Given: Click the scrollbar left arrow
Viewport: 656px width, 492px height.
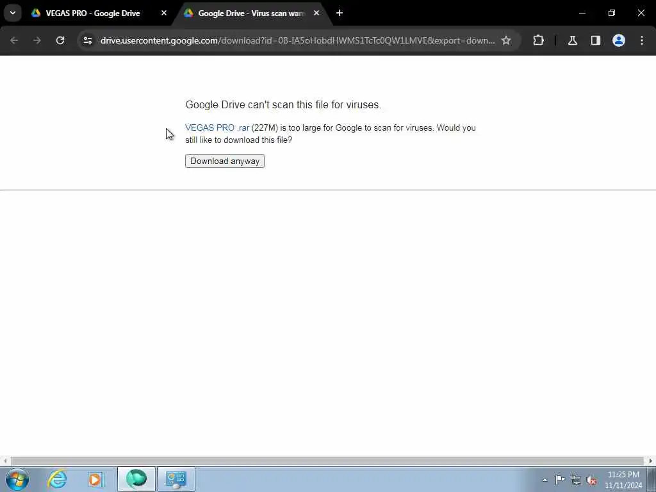Looking at the screenshot, I should (x=4, y=461).
